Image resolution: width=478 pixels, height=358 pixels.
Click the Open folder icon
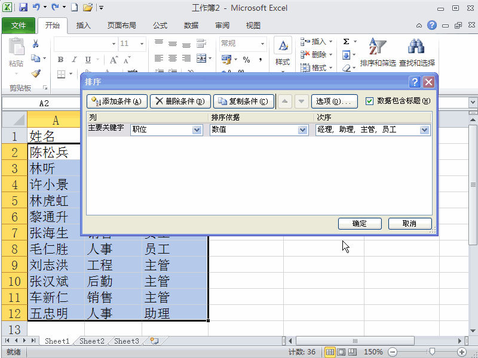click(88, 7)
